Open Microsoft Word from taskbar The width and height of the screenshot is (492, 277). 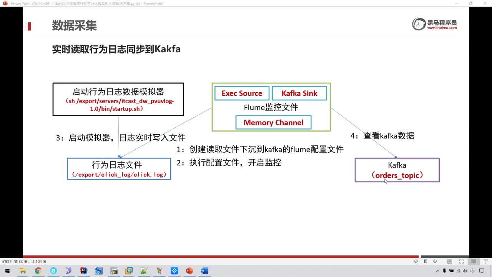tap(204, 271)
